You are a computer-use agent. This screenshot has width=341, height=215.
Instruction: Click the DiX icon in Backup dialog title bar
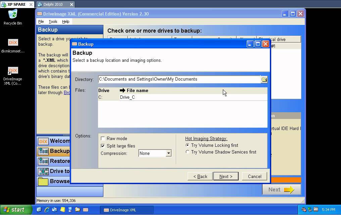pyautogui.click(x=75, y=44)
